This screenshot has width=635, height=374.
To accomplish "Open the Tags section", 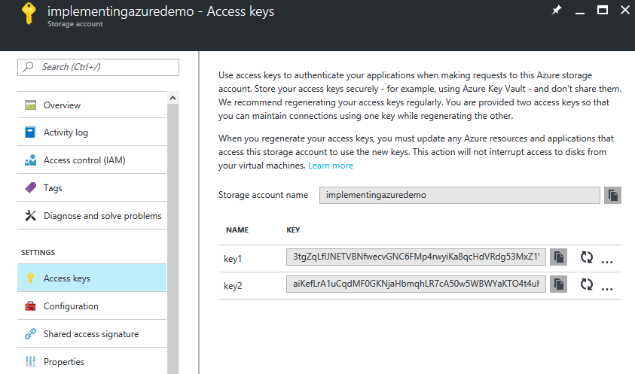I will (53, 188).
